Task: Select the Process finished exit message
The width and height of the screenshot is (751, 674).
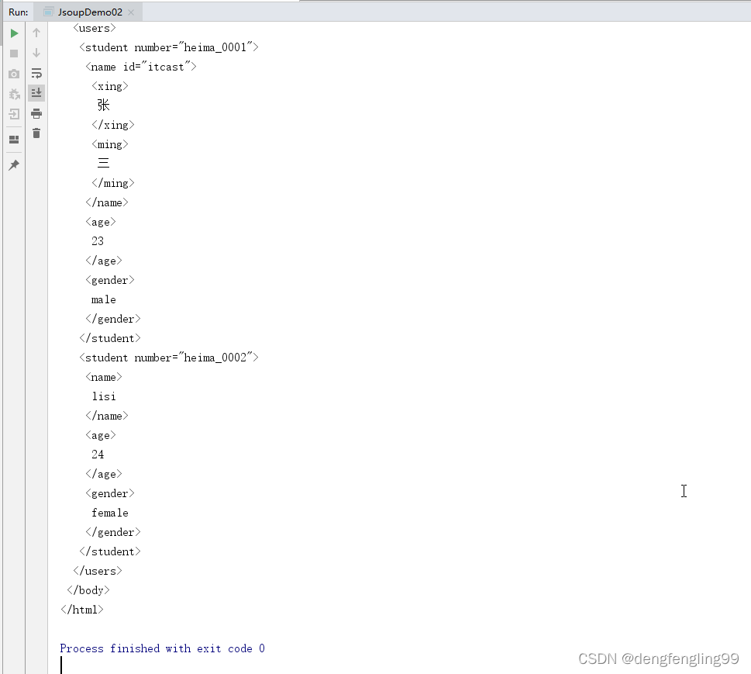Action: point(162,648)
